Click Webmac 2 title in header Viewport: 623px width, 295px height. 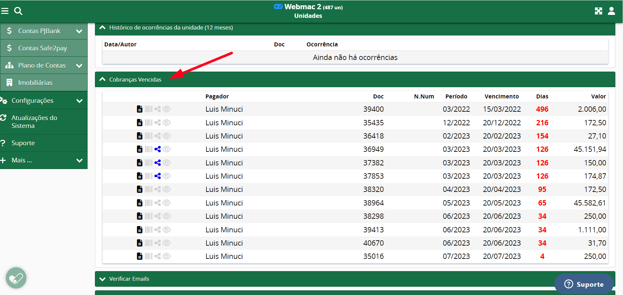click(x=303, y=7)
